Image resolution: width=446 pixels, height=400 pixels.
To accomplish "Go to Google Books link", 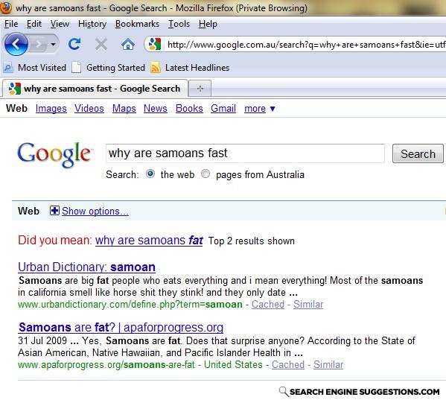I will [189, 109].
